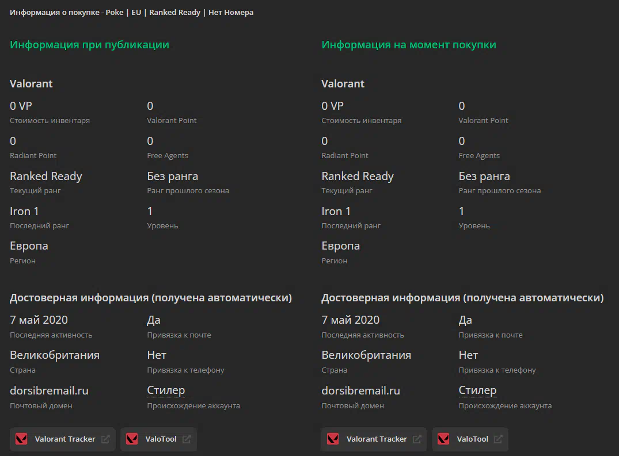Image resolution: width=619 pixels, height=456 pixels.
Task: Click external-link icon on left ValoTool button
Action: (x=187, y=439)
